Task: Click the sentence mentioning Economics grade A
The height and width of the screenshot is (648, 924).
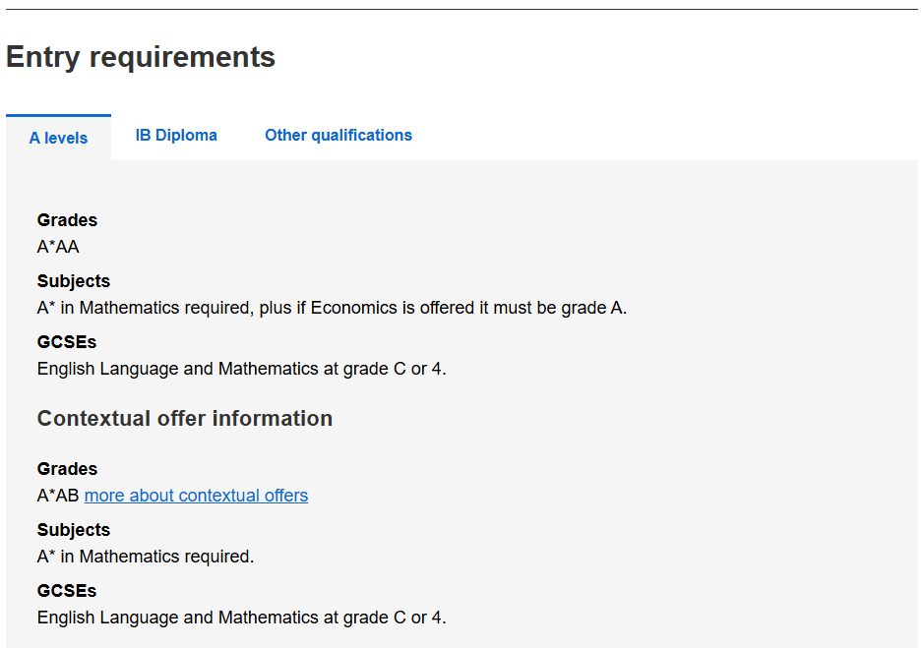Action: [x=332, y=308]
